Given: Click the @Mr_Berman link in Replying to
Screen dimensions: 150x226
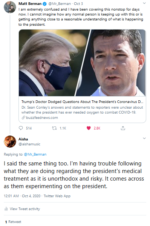Looking at the screenshot, I should 35,154.
